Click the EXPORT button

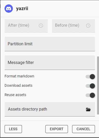[x=57, y=129]
